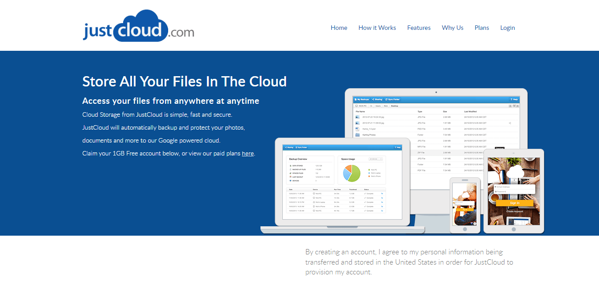Open the Why Us menu item
The width and height of the screenshot is (599, 286).
click(452, 28)
